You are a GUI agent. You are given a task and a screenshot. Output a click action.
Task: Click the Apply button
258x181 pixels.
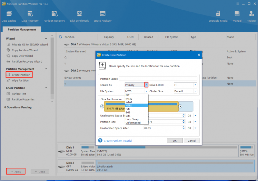click(x=16, y=171)
